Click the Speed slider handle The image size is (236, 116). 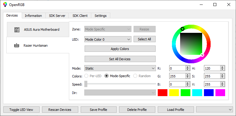tap(86, 84)
